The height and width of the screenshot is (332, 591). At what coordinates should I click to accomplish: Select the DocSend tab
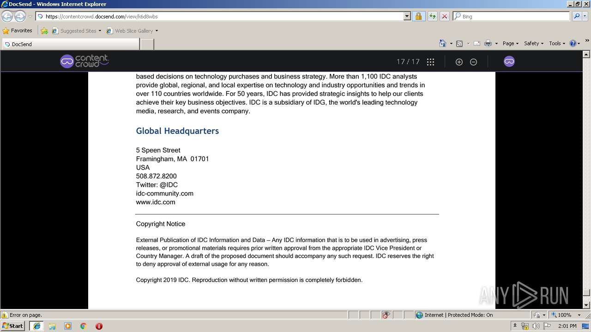(71, 44)
